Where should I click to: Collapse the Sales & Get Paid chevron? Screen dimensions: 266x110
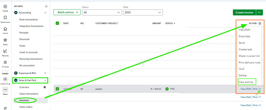point(45,81)
